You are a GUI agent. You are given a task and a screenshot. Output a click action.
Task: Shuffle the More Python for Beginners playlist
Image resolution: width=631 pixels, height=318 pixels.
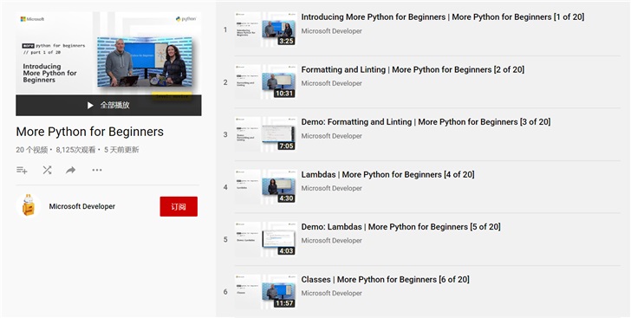(x=47, y=170)
